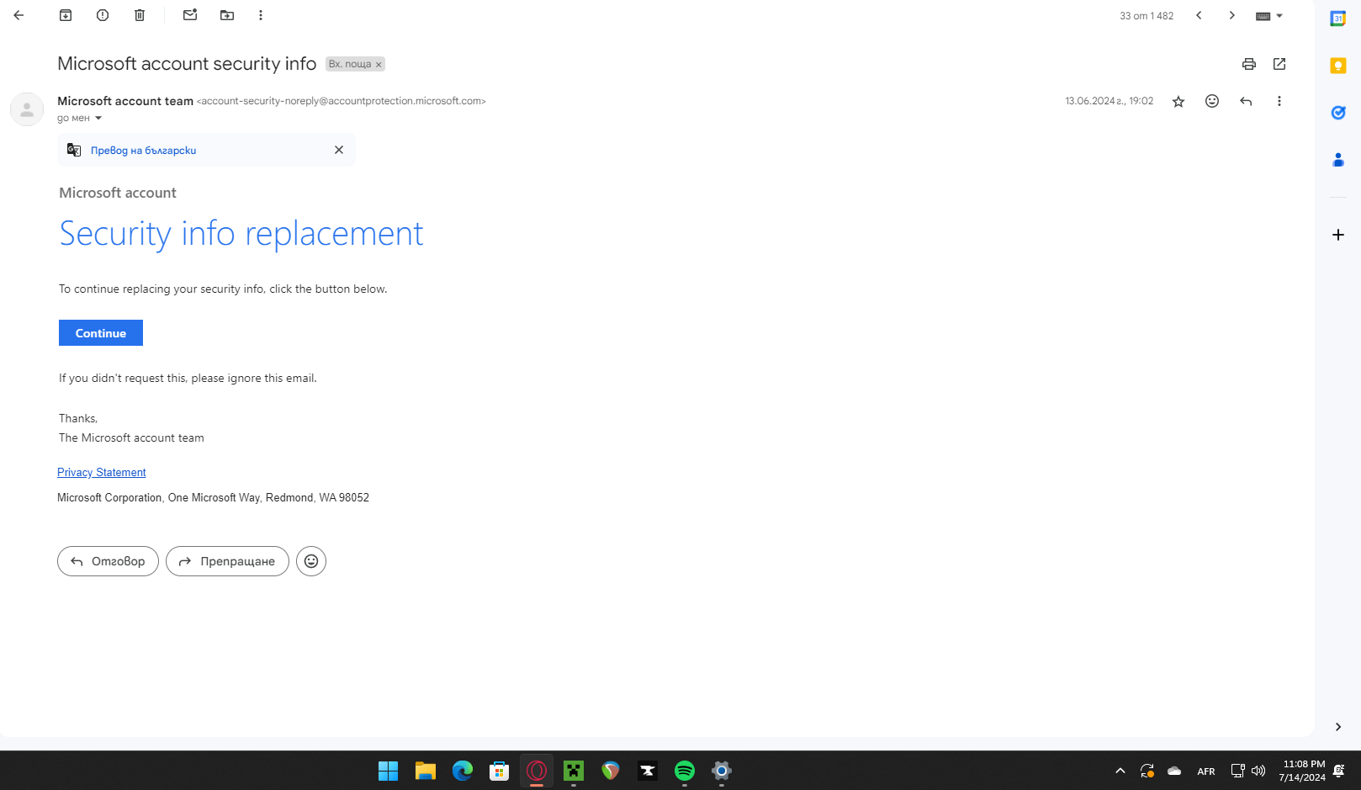Open the OneDrive cloud tray icon
1361x790 pixels.
(1174, 771)
